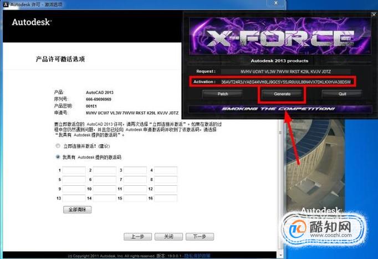
Task: Click activation code box 3
Action: point(135,170)
